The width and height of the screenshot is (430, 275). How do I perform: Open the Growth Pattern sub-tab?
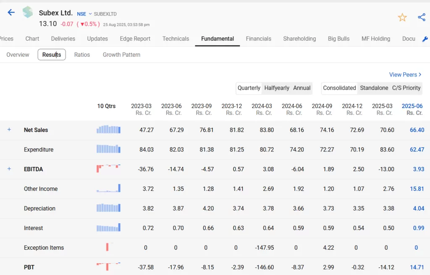[121, 55]
